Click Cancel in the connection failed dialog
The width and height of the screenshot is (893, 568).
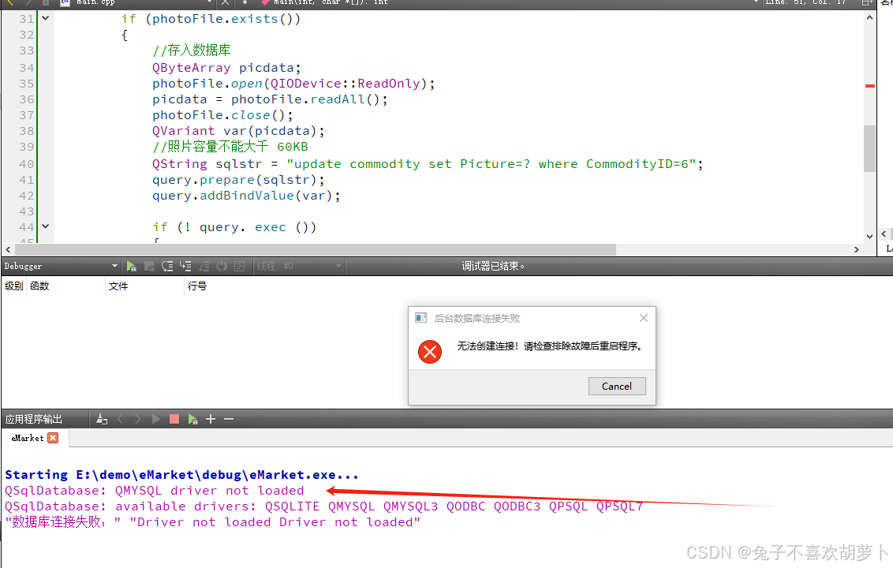(617, 387)
